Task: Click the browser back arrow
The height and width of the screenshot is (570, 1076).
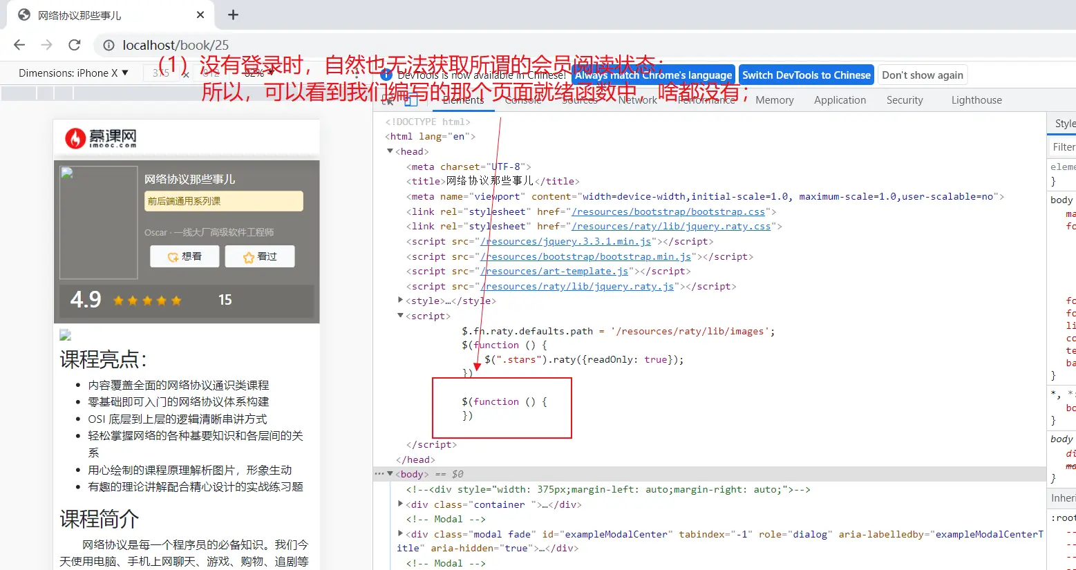Action: pyautogui.click(x=19, y=45)
